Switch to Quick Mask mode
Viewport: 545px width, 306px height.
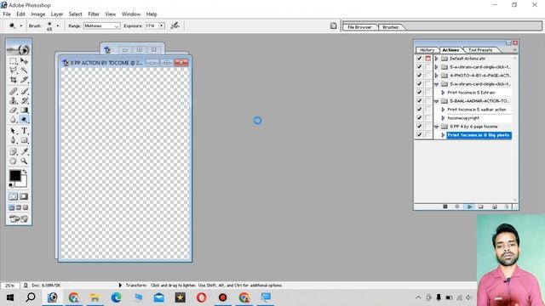(x=24, y=196)
